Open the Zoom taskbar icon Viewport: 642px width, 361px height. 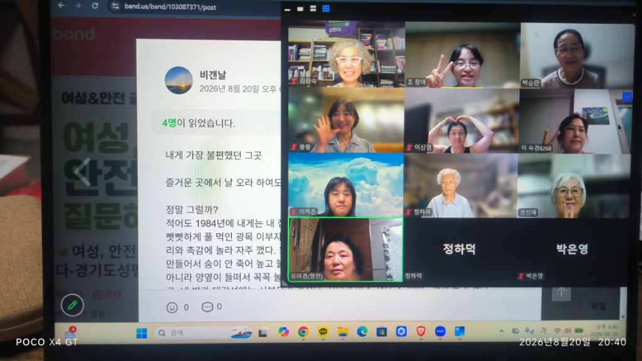[x=440, y=332]
